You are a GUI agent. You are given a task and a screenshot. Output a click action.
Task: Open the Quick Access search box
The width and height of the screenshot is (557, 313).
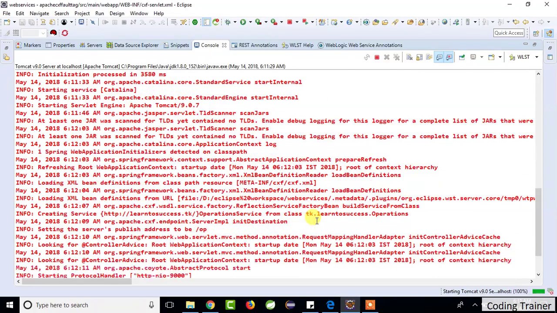(509, 33)
